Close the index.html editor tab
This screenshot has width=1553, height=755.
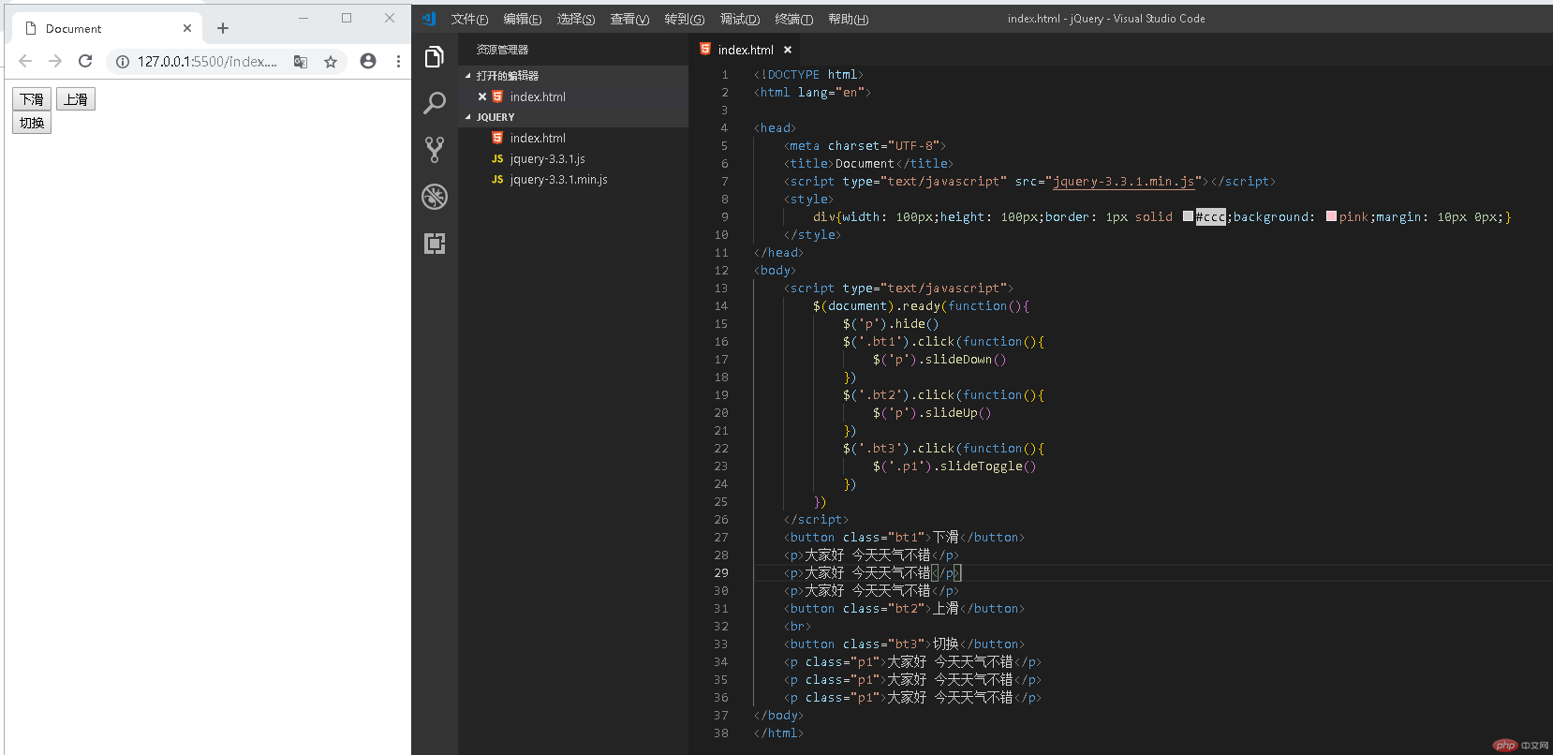coord(788,50)
